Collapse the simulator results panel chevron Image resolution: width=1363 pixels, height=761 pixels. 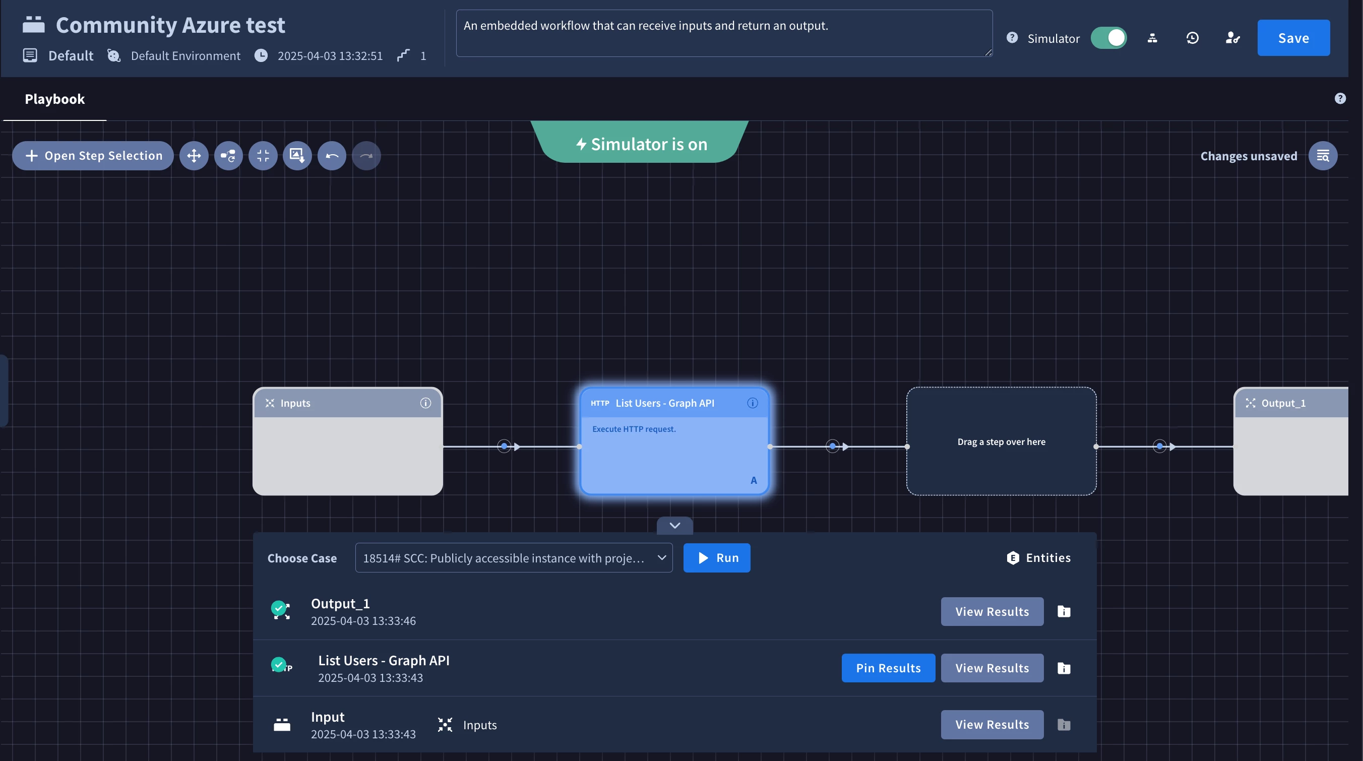click(674, 525)
